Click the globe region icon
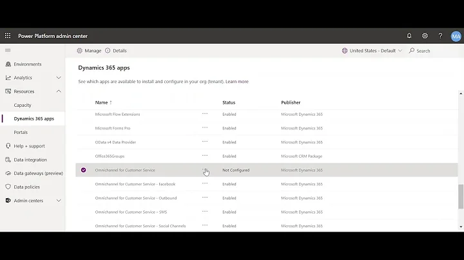464x260 pixels. (345, 51)
